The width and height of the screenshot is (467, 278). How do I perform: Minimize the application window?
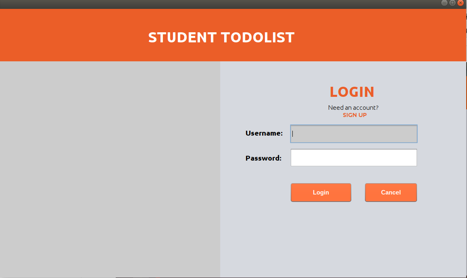click(444, 3)
